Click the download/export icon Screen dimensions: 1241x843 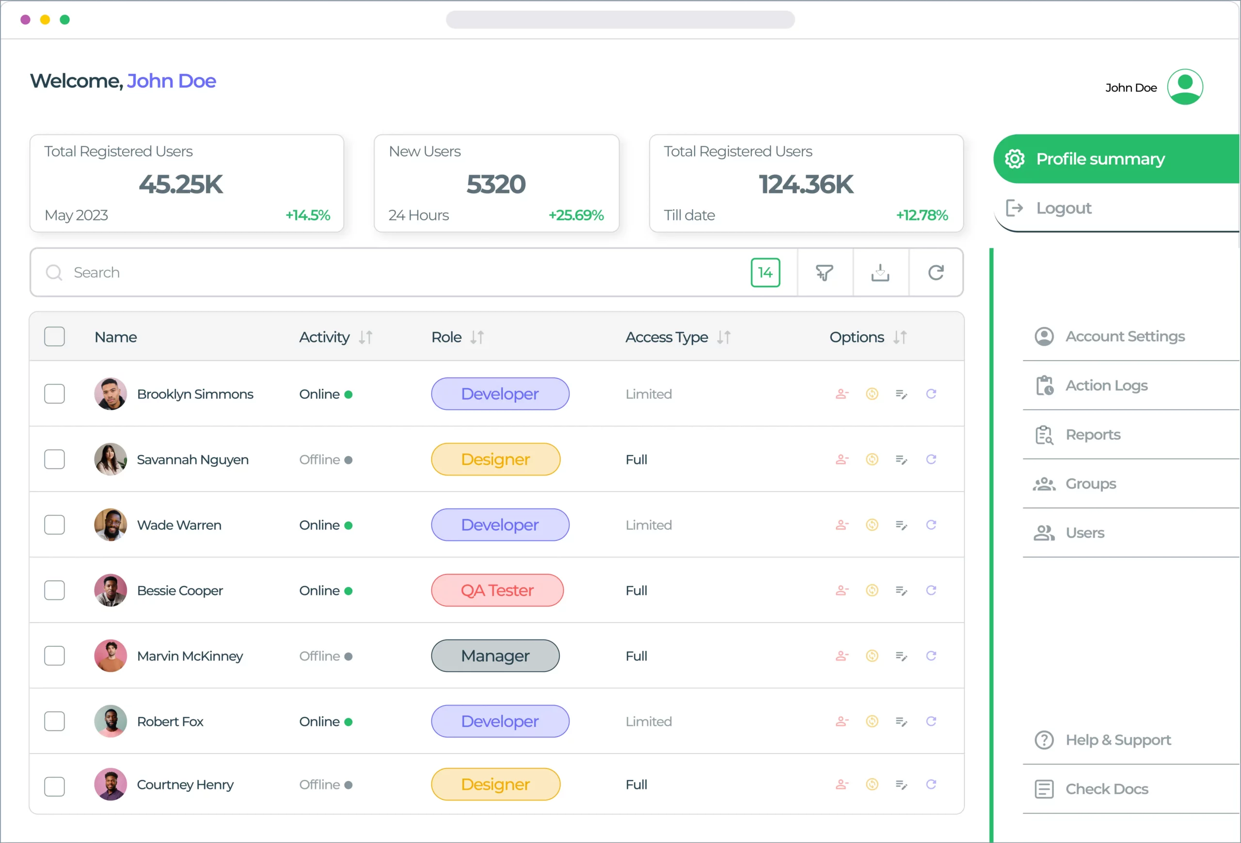(880, 273)
